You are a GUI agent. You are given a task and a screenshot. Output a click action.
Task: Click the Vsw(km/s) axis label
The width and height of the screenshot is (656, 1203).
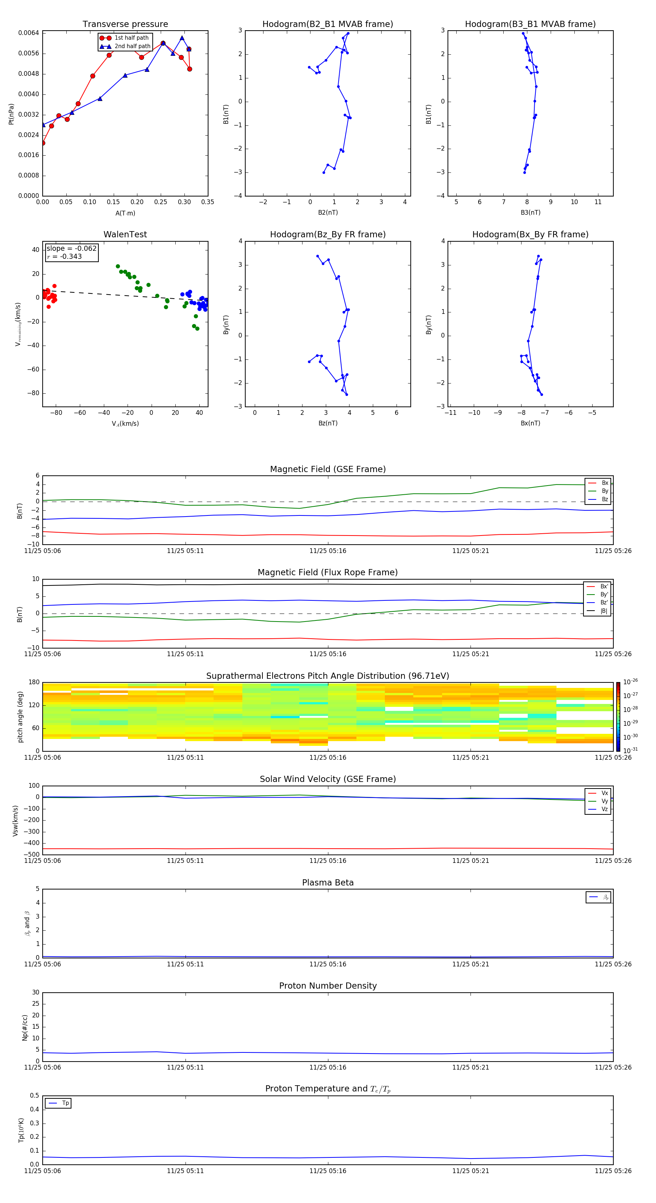pyautogui.click(x=15, y=821)
